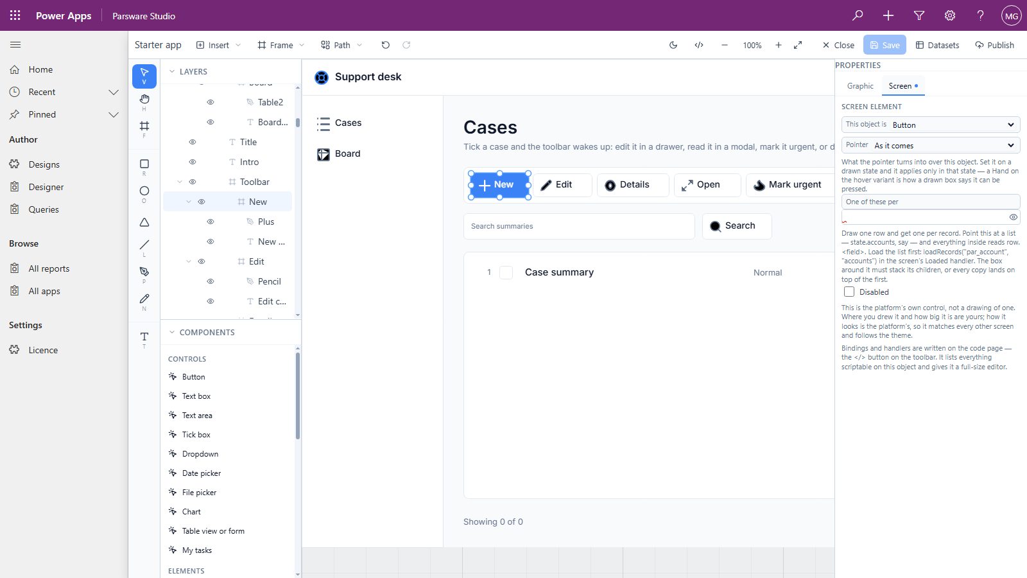Open the filter funnel icon in the header
The height and width of the screenshot is (578, 1027).
tap(919, 15)
